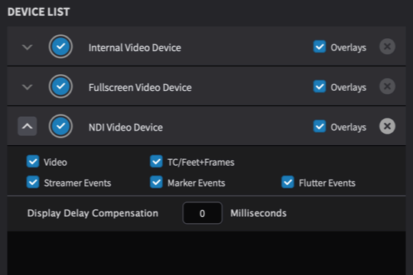The height and width of the screenshot is (275, 413).
Task: Disable the Video checkbox
Action: pyautogui.click(x=33, y=162)
